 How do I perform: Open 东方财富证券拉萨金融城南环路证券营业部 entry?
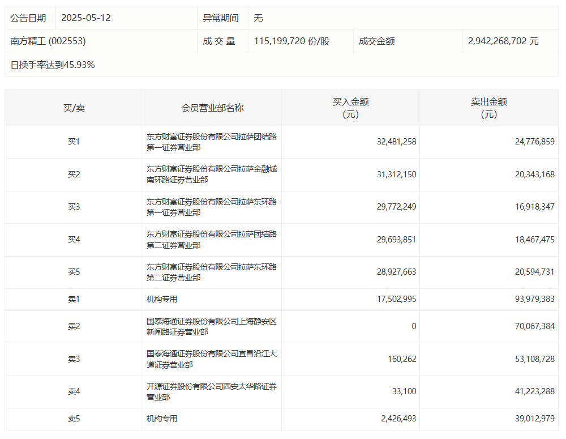tap(212, 174)
